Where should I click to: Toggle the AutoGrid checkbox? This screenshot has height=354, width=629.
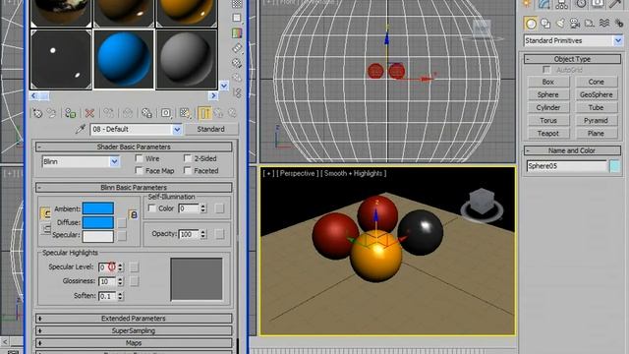point(546,70)
